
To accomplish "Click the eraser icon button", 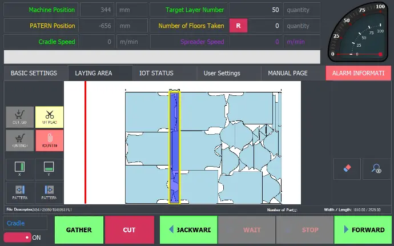I will (x=347, y=169).
